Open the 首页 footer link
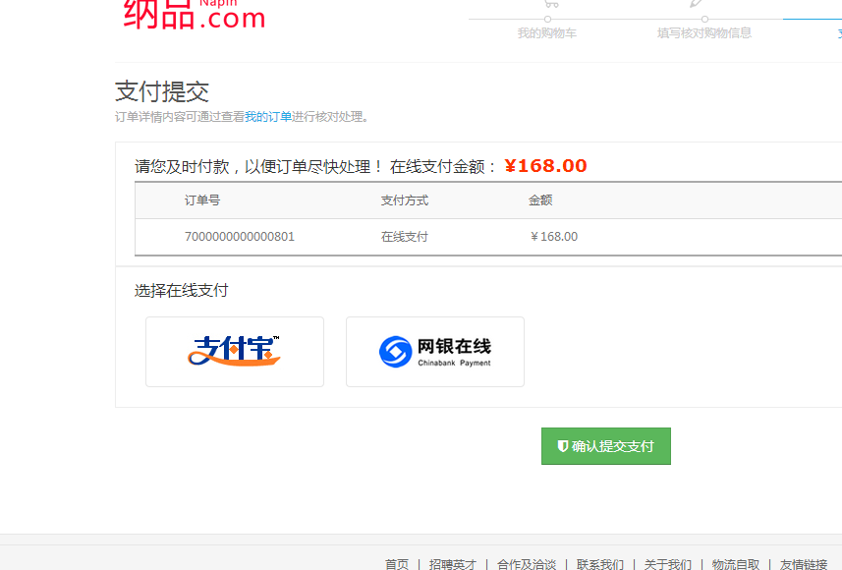842x570 pixels. tap(397, 564)
